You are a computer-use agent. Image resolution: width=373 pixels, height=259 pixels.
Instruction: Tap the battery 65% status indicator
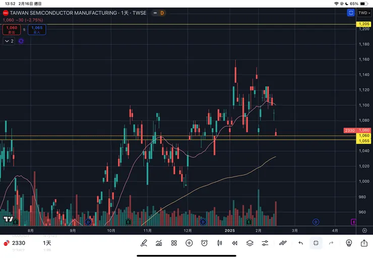tap(359, 4)
